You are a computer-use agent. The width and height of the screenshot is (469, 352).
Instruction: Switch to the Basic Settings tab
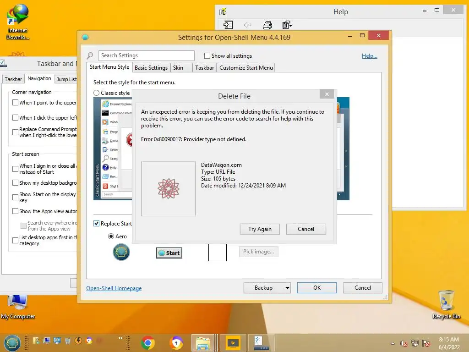[x=151, y=68]
